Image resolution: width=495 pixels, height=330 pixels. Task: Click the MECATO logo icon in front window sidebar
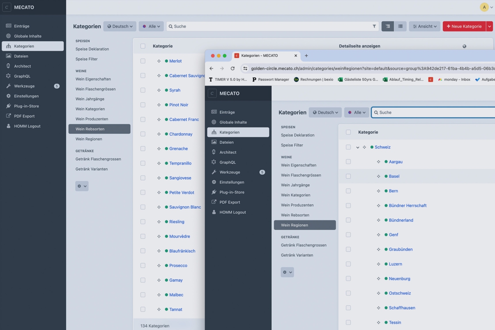click(212, 93)
